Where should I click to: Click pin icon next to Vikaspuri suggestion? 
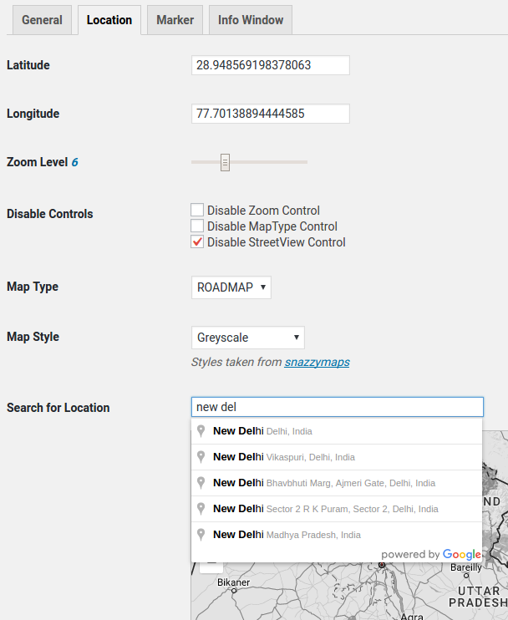click(x=201, y=457)
